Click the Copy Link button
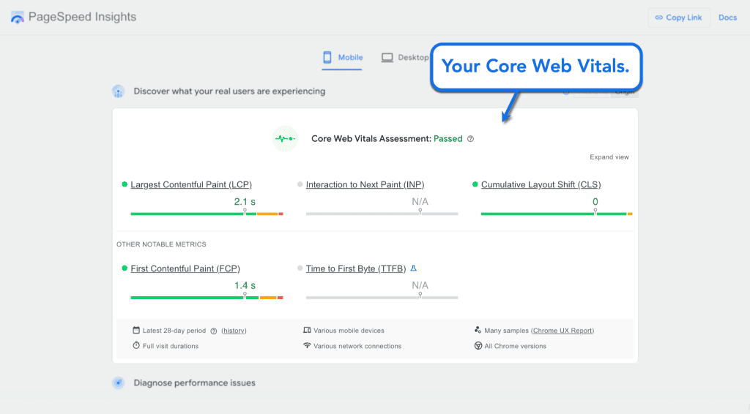750x414 pixels. click(679, 18)
